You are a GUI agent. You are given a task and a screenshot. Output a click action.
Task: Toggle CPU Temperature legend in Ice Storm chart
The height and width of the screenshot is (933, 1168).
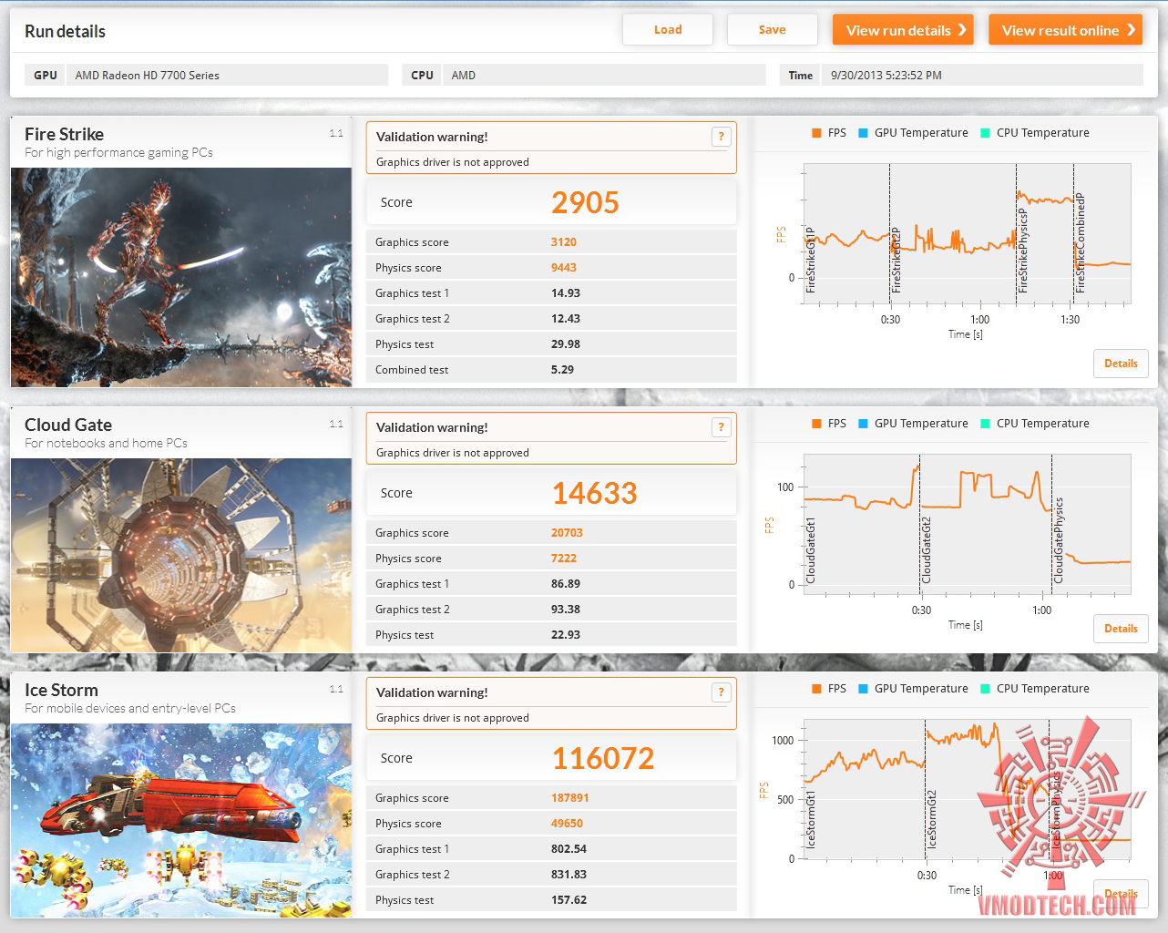pos(1035,689)
